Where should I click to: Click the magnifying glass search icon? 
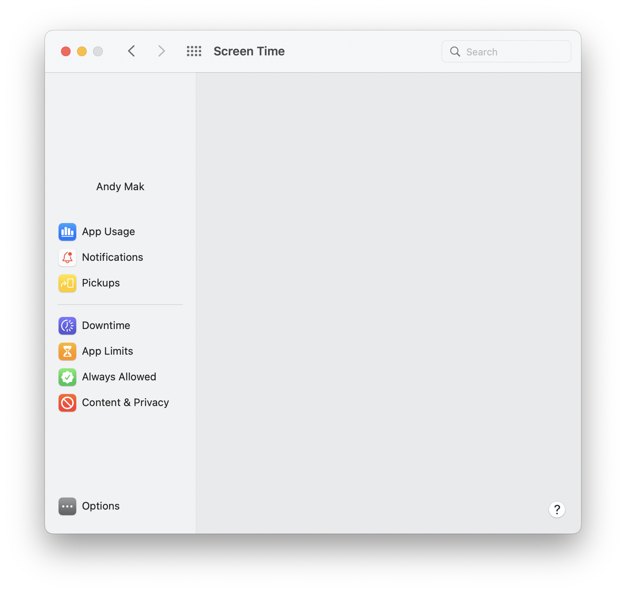pyautogui.click(x=455, y=51)
